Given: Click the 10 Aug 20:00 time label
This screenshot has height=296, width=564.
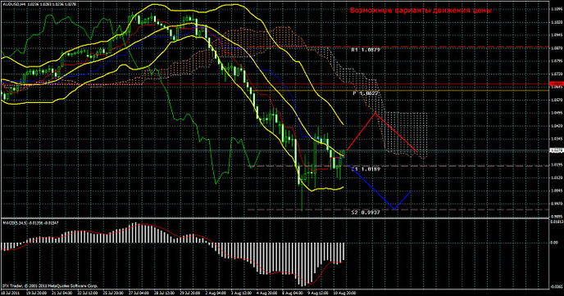Looking at the screenshot, I should click(345, 293).
